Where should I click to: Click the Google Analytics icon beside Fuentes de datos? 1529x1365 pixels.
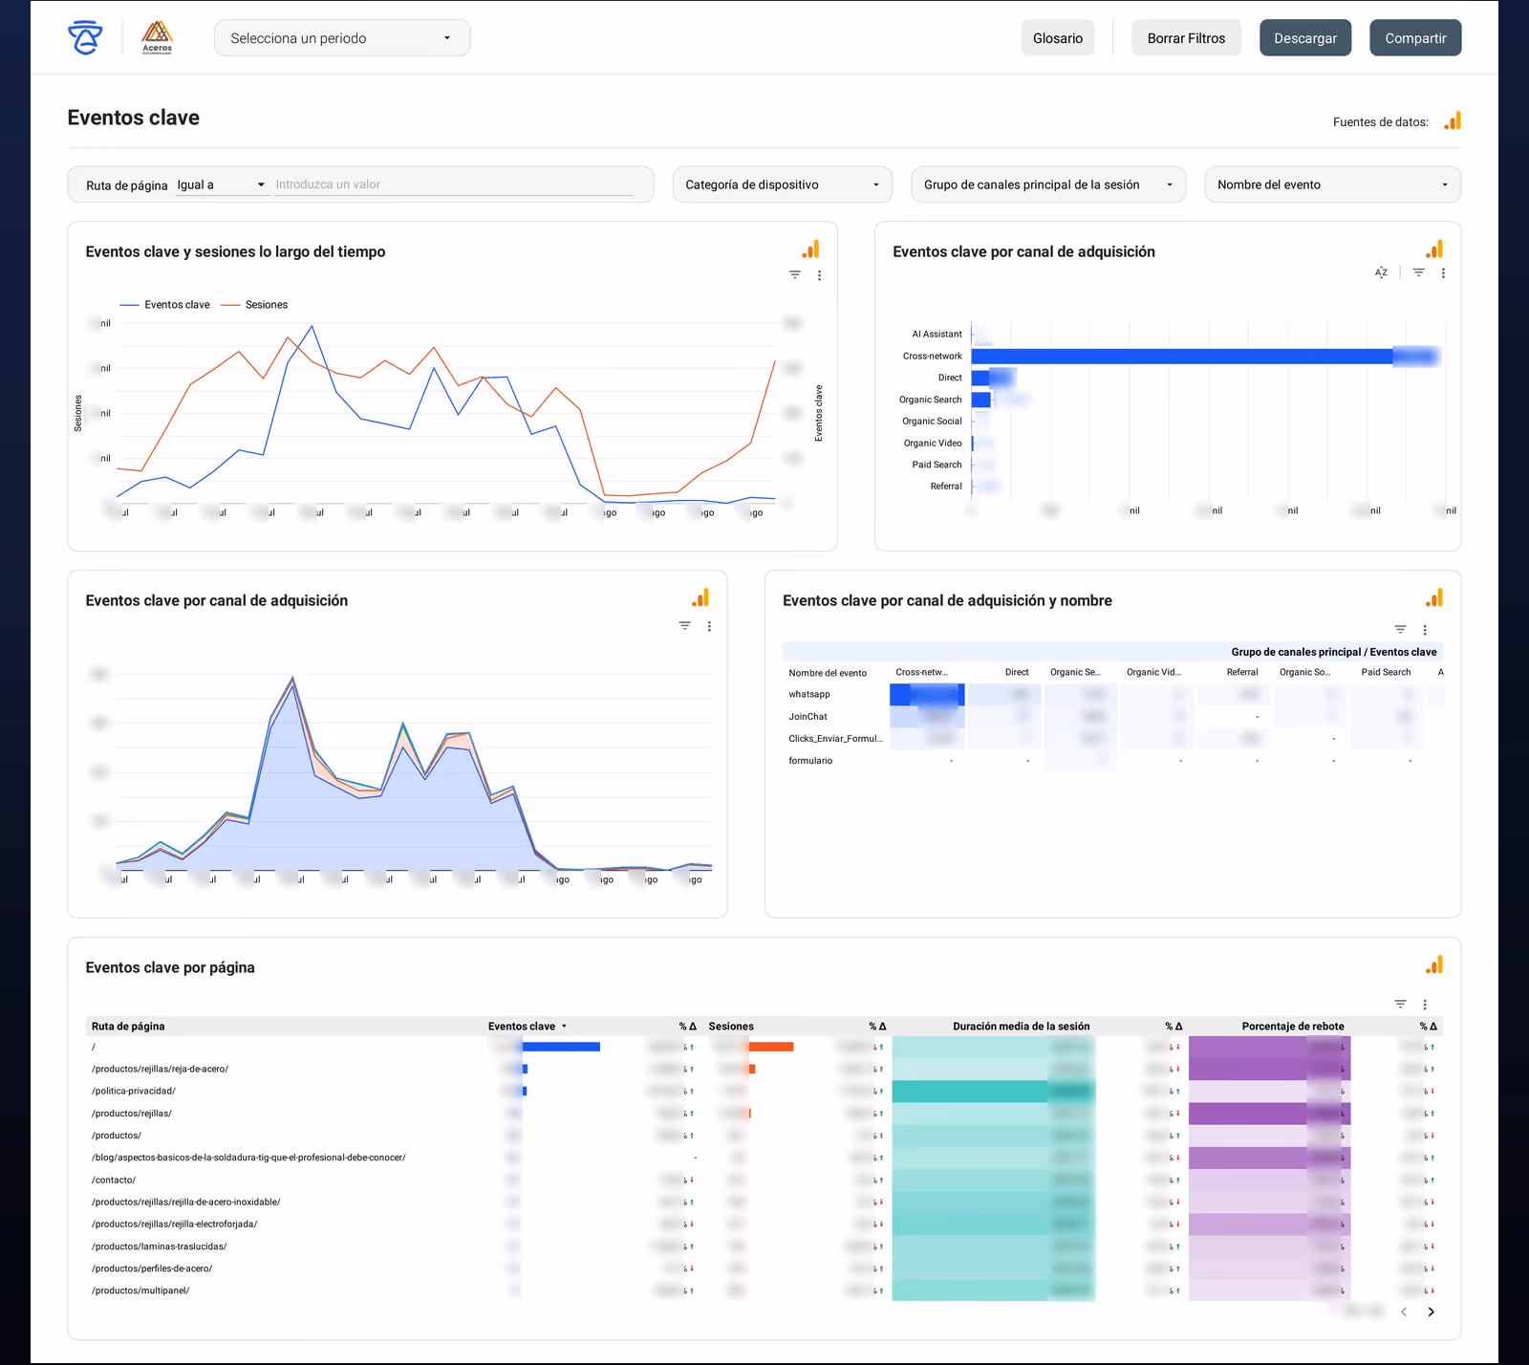1453,120
